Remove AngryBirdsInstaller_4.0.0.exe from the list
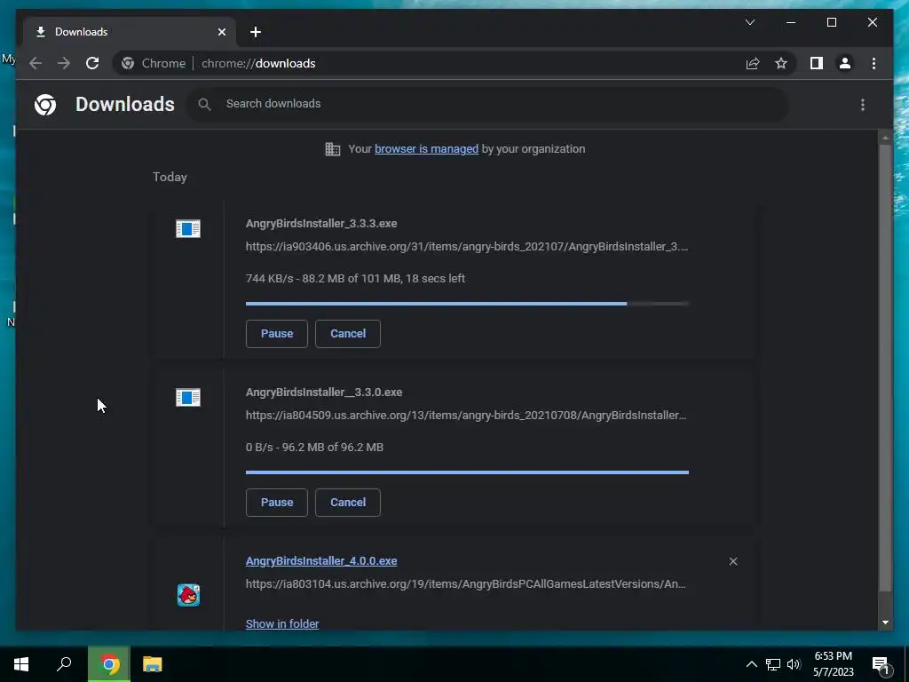 click(732, 561)
